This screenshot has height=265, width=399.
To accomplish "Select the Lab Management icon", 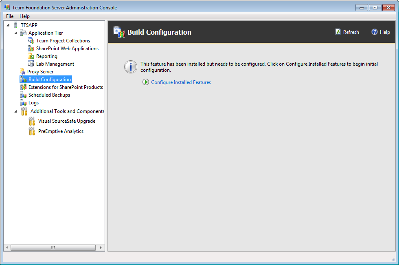I will [31, 64].
